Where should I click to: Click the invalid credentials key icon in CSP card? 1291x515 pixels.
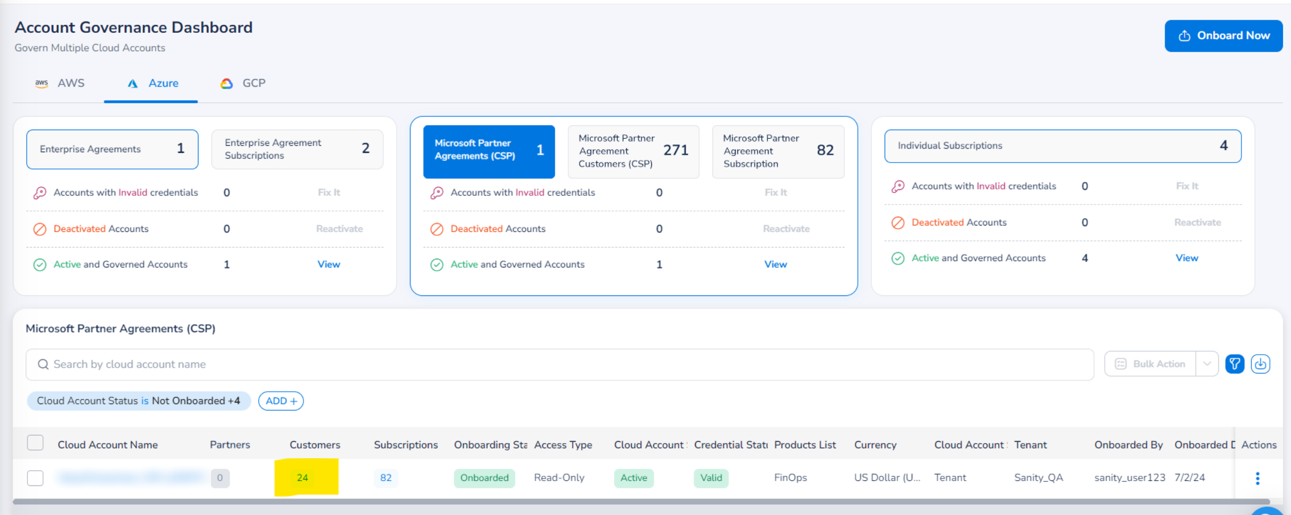[x=437, y=193]
